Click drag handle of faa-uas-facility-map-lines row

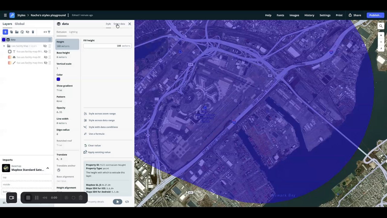(x=50, y=63)
